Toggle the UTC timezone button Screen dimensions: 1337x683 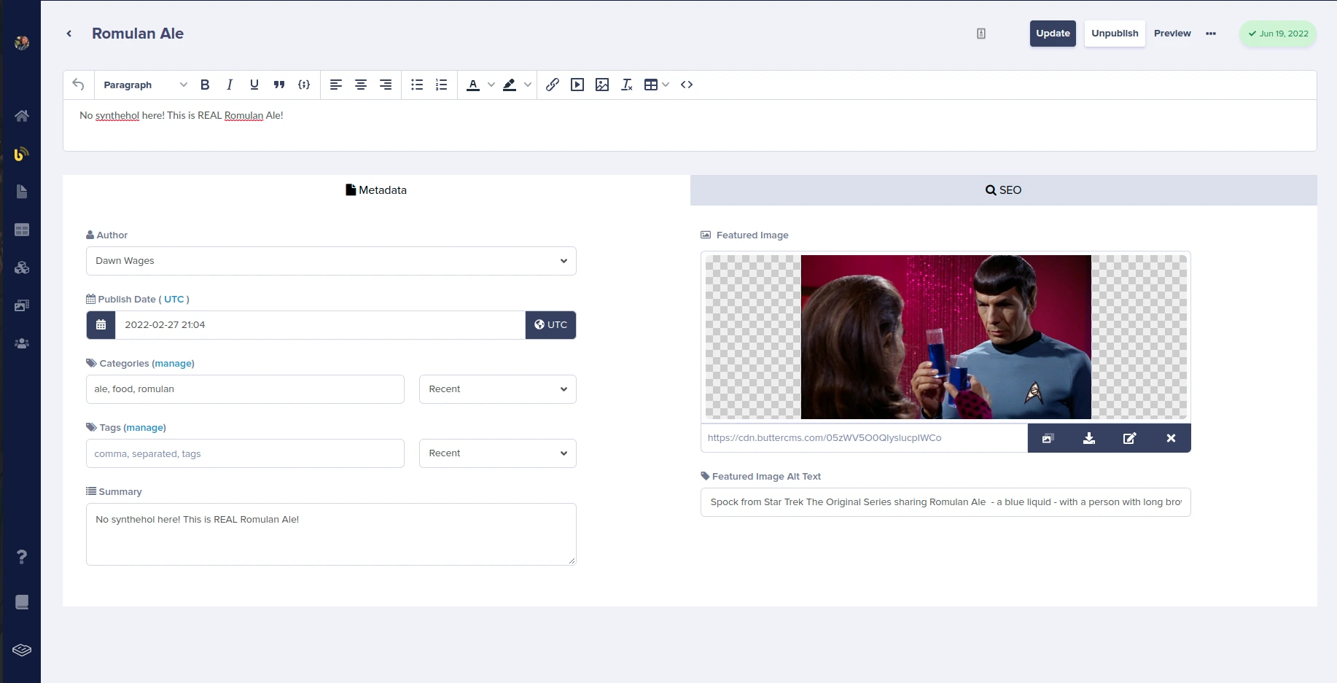[550, 325]
